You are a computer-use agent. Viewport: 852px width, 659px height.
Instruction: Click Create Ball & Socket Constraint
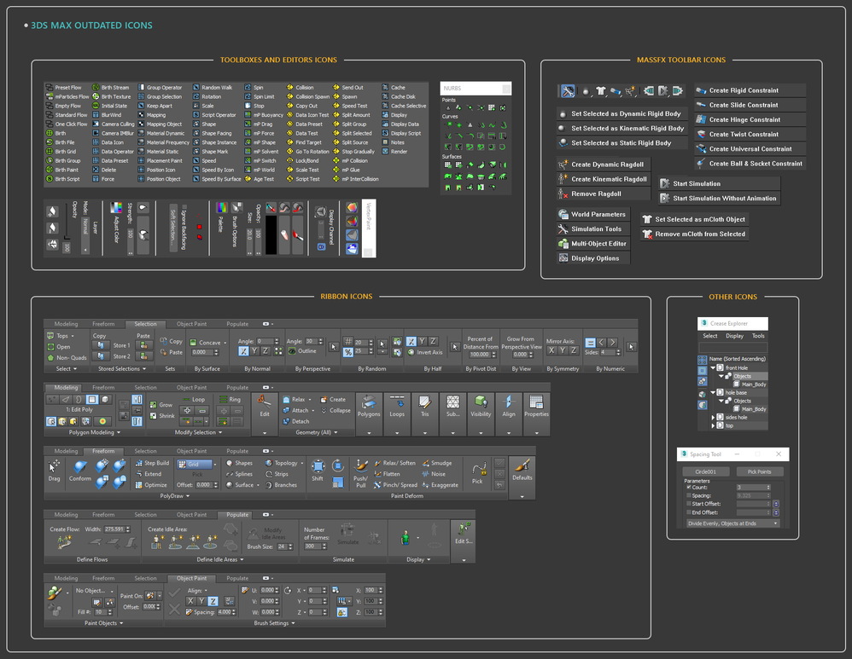coord(750,164)
